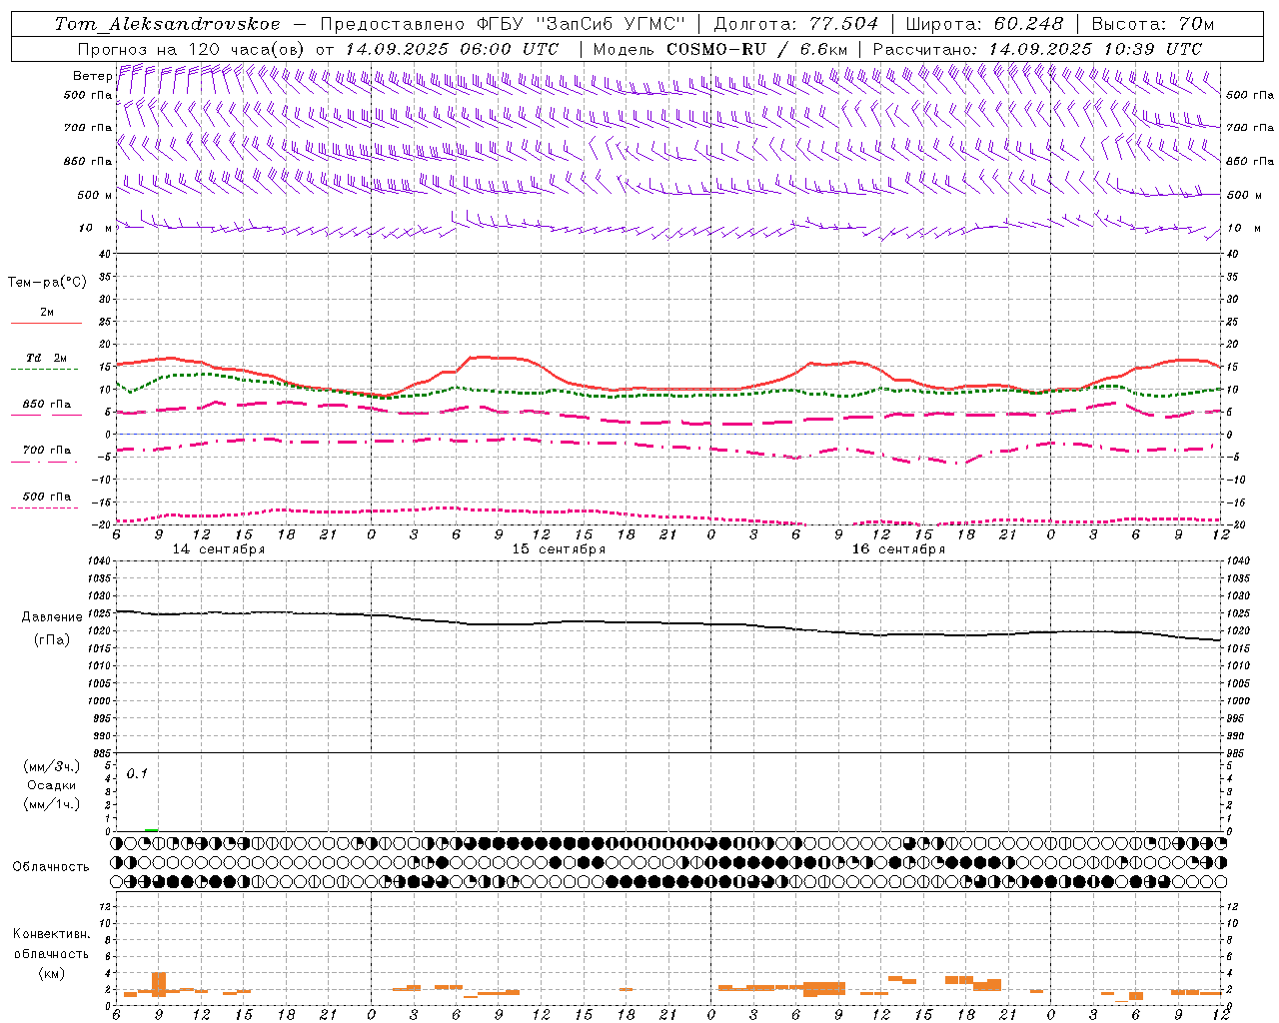
Task: Click the 1040 value on left pressure axis
Action: pos(97,561)
